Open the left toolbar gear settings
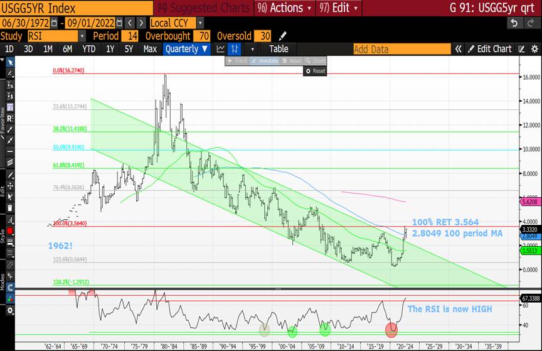The image size is (542, 351). coord(11,311)
